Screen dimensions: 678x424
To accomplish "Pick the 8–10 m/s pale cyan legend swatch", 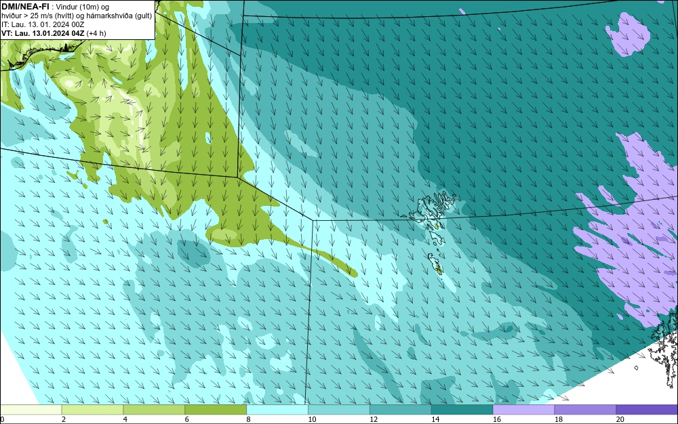I will tap(277, 410).
